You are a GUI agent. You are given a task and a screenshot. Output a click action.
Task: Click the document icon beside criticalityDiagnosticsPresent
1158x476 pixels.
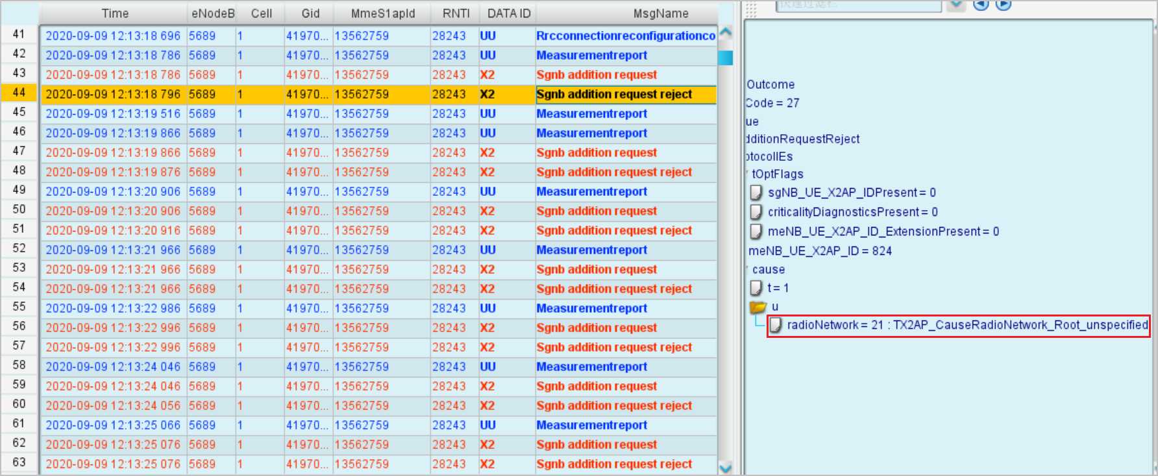pyautogui.click(x=756, y=212)
